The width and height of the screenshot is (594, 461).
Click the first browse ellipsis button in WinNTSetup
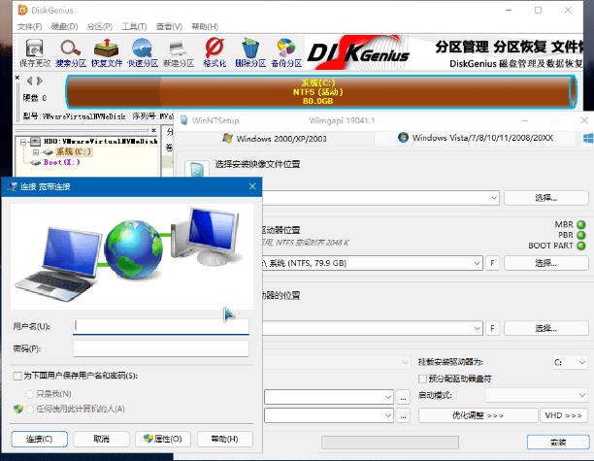[403, 397]
